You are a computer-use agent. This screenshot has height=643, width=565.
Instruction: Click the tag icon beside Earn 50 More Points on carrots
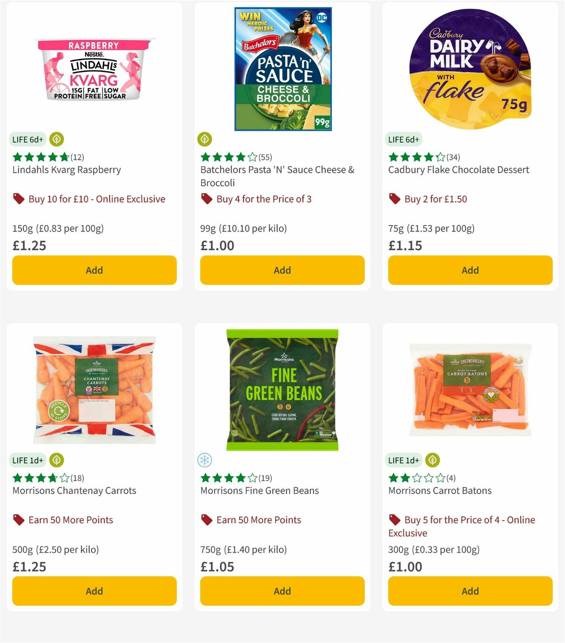click(x=18, y=520)
